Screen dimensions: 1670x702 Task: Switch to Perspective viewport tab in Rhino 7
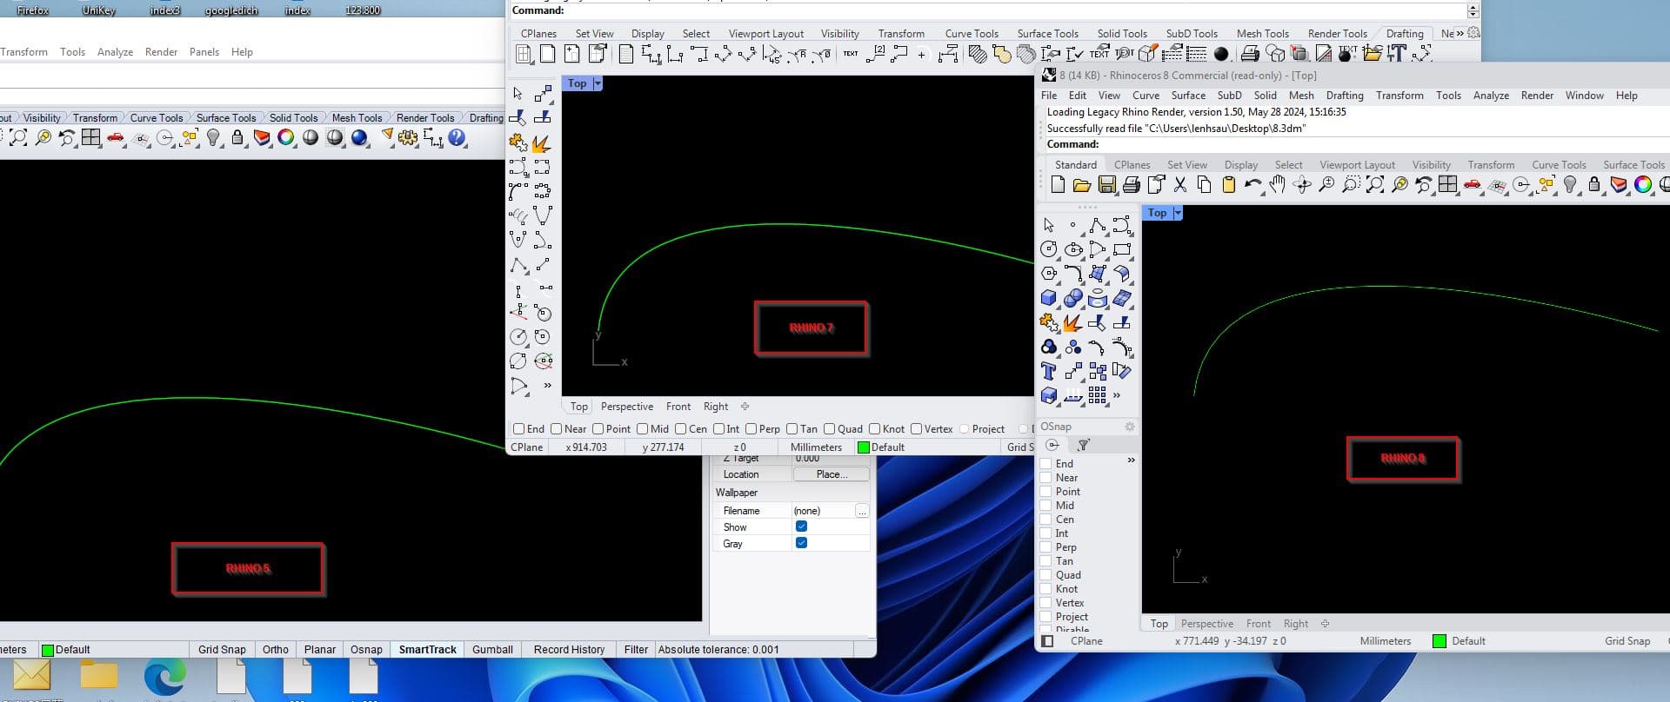[x=626, y=407]
